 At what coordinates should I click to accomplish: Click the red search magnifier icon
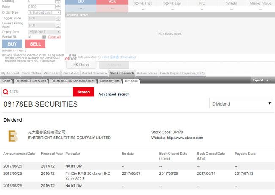click(5, 92)
